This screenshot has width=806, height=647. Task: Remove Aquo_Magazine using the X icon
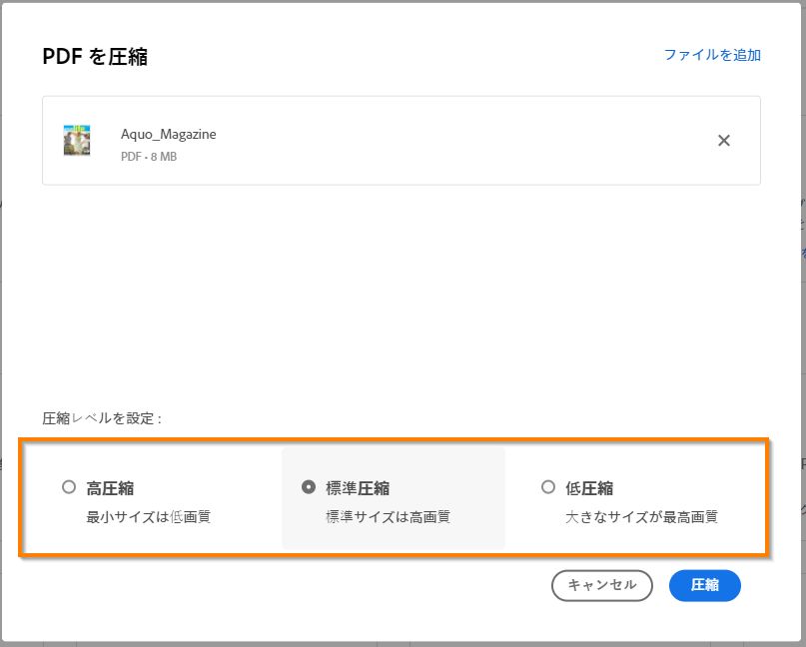coord(723,141)
